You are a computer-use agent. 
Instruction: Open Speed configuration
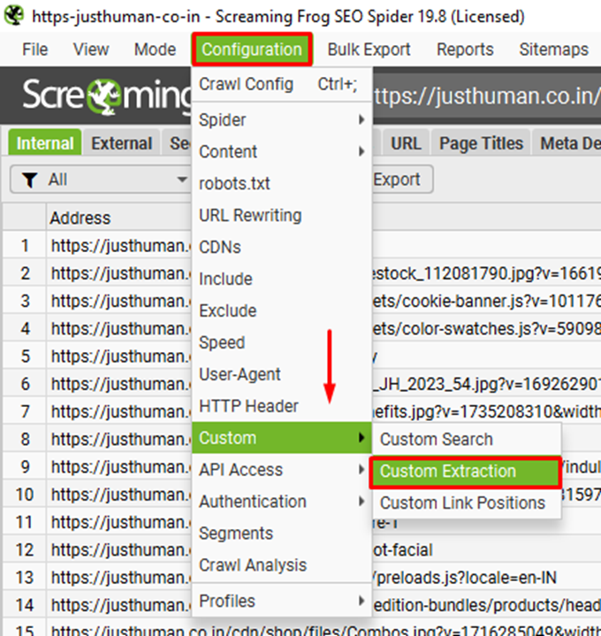click(x=282, y=342)
